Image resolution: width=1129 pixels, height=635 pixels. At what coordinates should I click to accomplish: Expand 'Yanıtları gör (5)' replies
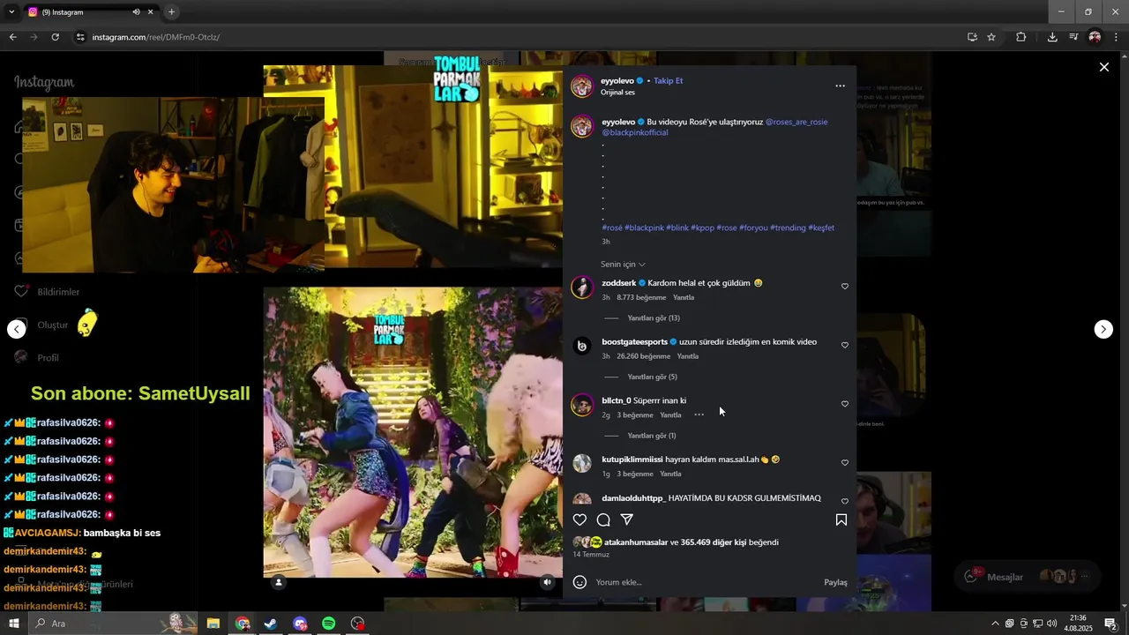tap(652, 377)
